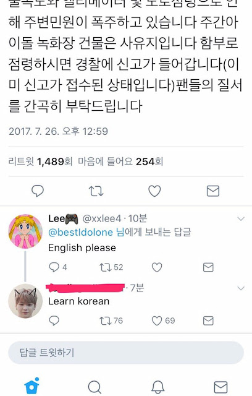Retweet the main Korean tweet
Image resolution: width=252 pixels, height=396 pixels.
point(96,191)
